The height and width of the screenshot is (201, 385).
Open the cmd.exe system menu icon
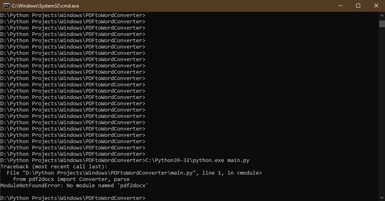7,6
